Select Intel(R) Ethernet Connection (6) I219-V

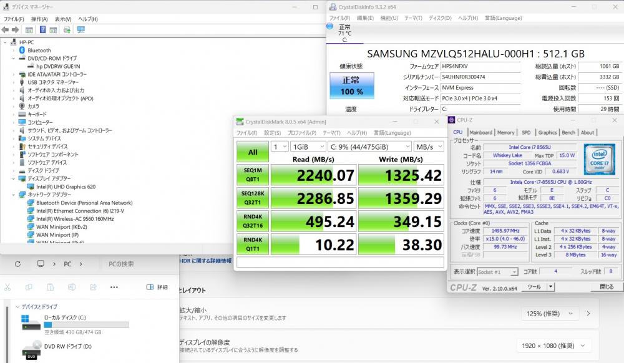80,211
